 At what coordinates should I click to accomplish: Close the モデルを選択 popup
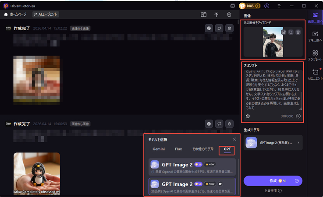point(234,139)
